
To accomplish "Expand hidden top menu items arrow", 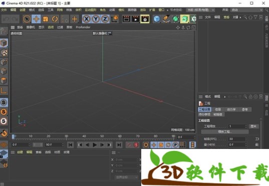I will (x=168, y=10).
